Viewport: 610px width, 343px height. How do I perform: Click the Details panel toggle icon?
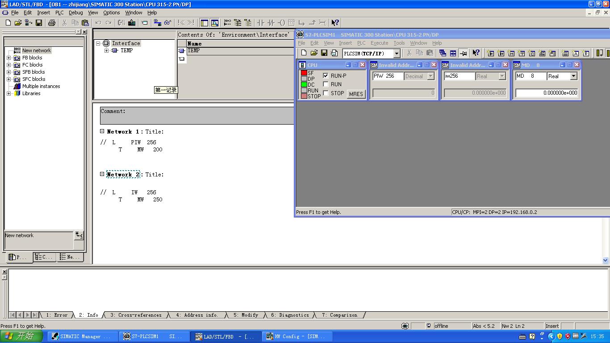click(215, 23)
